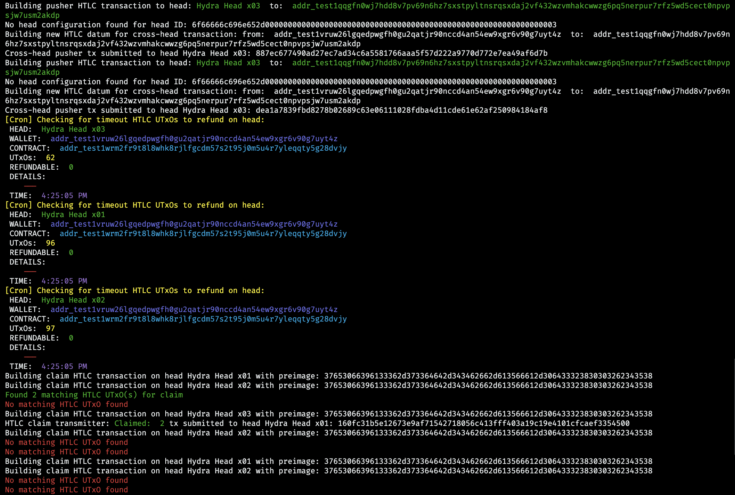Click the wallet address under Hydra Head x02

point(194,309)
